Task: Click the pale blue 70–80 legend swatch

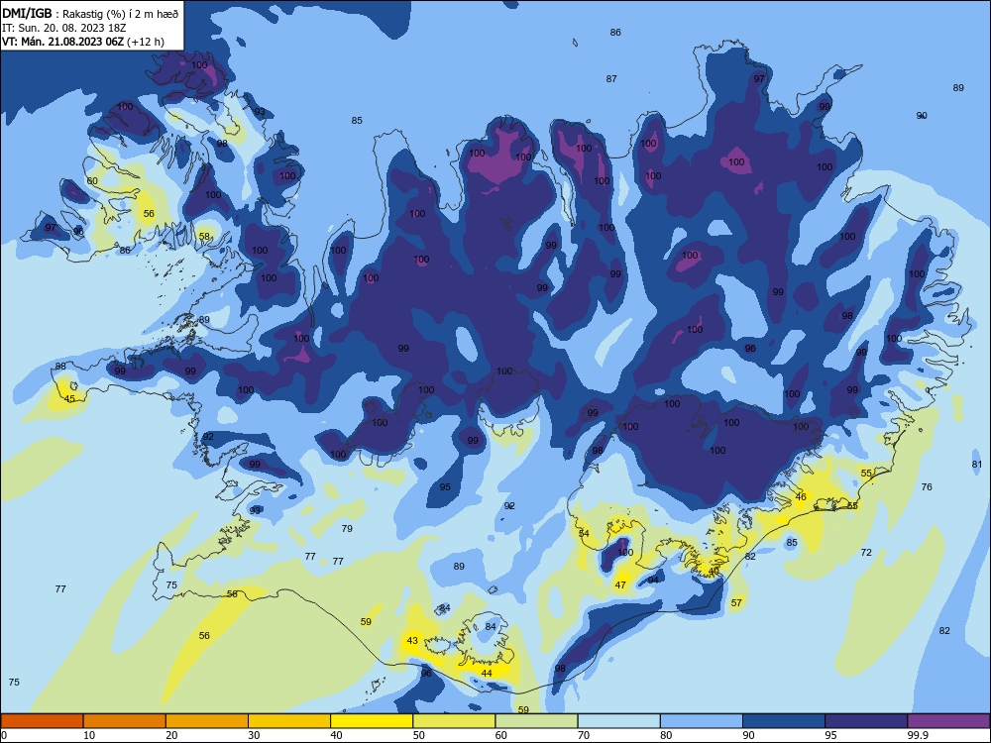Action: click(618, 721)
